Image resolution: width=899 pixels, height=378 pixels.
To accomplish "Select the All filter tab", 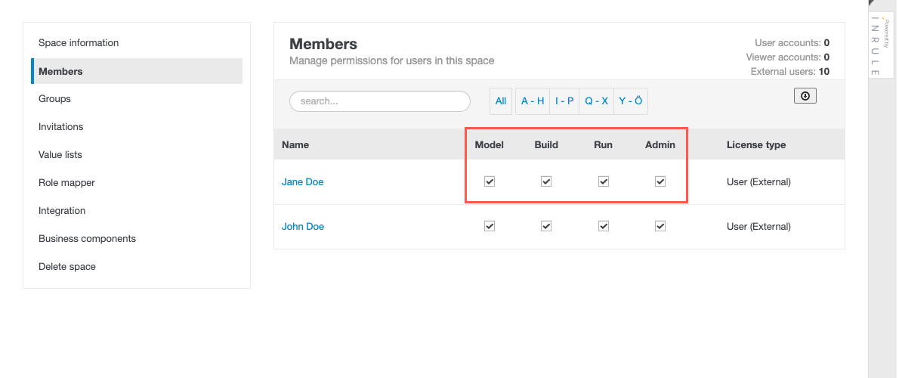I will [501, 101].
